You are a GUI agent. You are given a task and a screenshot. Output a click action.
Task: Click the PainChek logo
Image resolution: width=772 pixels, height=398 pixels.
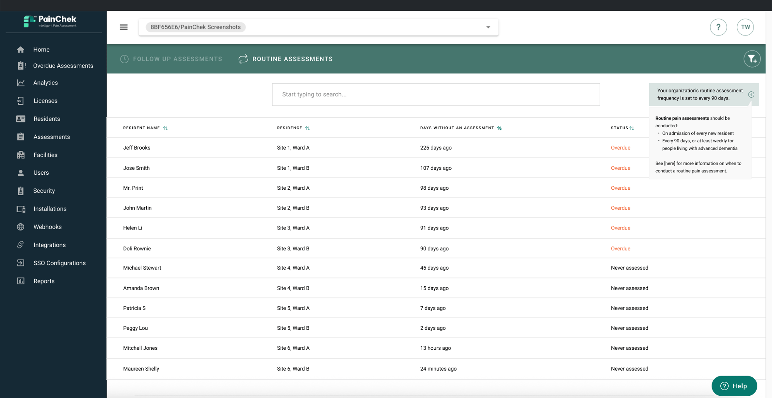[50, 21]
